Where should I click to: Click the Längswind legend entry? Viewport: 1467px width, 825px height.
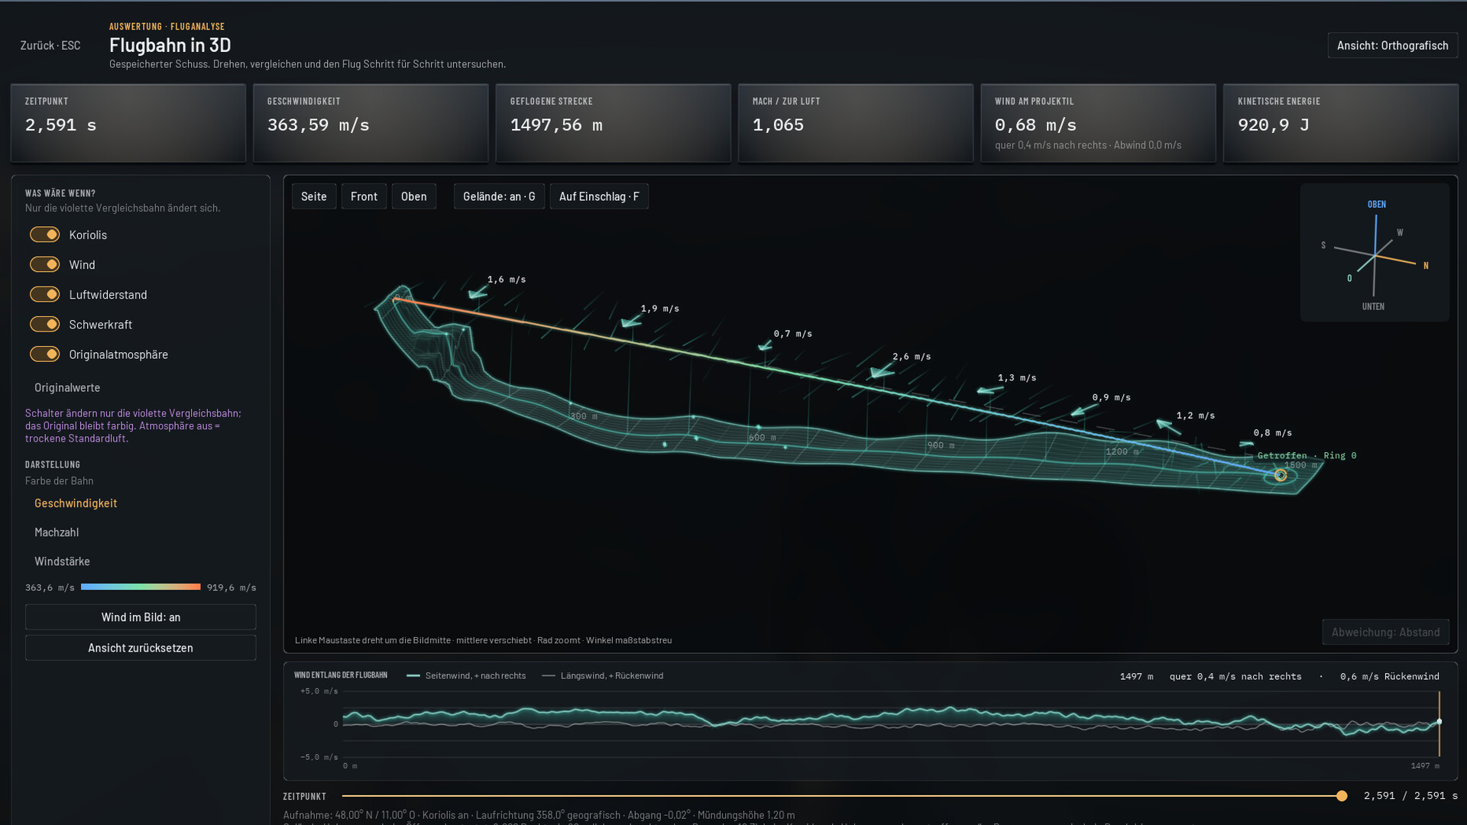(x=602, y=675)
